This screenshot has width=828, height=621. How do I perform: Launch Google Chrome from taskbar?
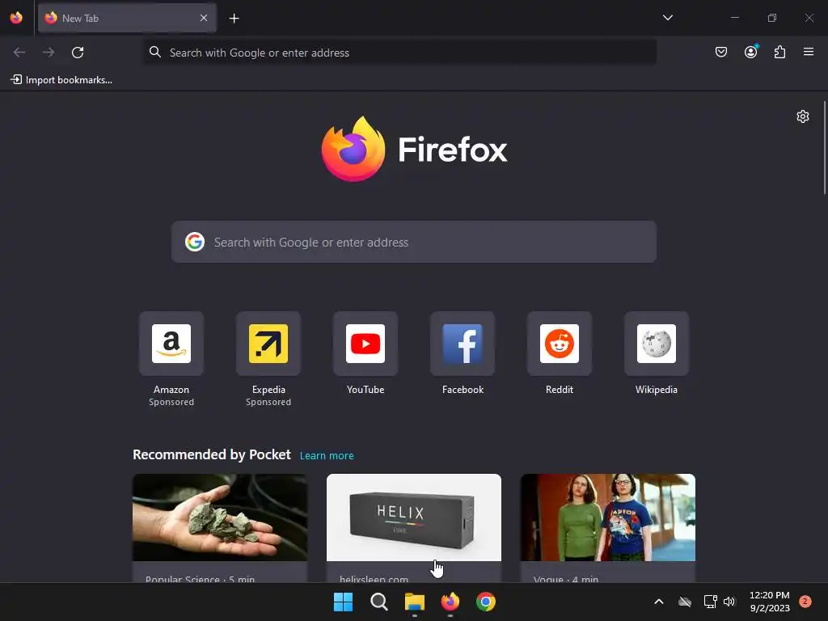(x=486, y=602)
